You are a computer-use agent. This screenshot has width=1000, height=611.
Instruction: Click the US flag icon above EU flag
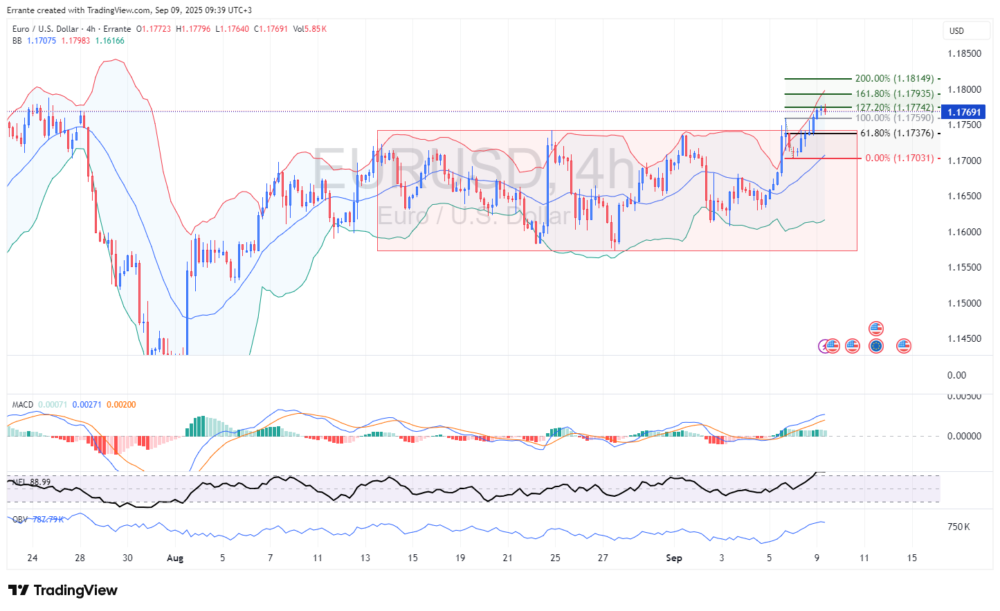(876, 328)
